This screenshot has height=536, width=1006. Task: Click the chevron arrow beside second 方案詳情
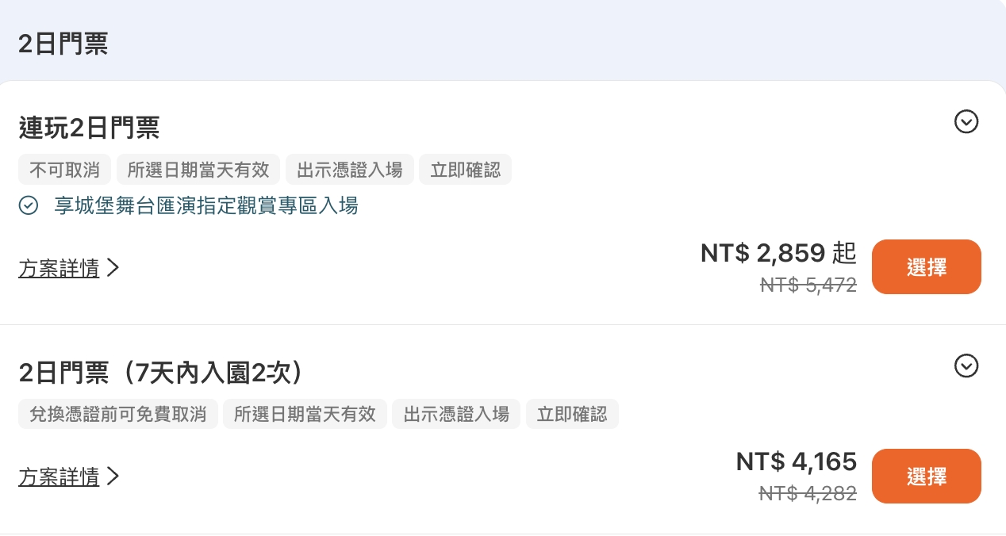(113, 477)
